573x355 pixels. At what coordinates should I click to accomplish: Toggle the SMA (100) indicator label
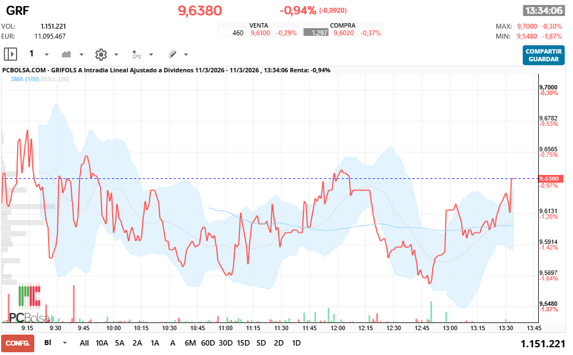click(x=25, y=80)
